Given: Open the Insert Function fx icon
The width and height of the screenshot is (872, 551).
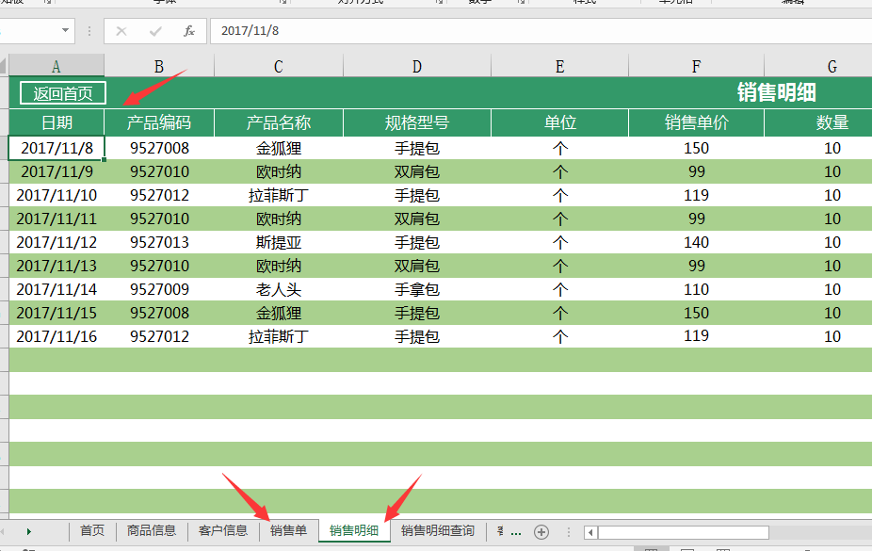Looking at the screenshot, I should pyautogui.click(x=189, y=31).
